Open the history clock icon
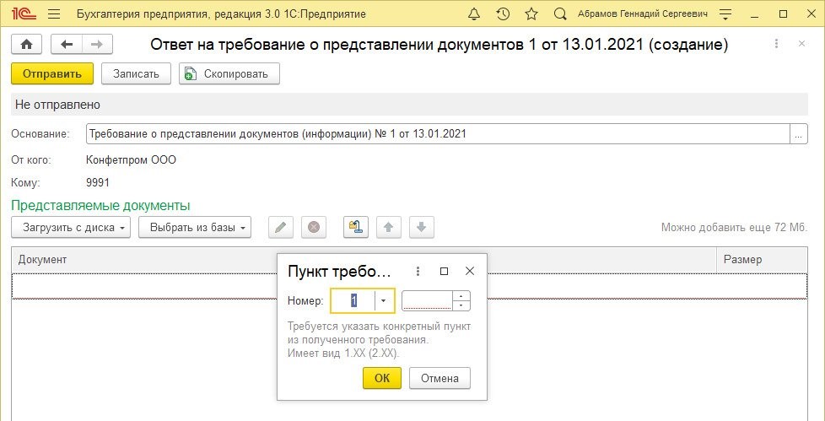This screenshot has height=421, width=825. [503, 14]
